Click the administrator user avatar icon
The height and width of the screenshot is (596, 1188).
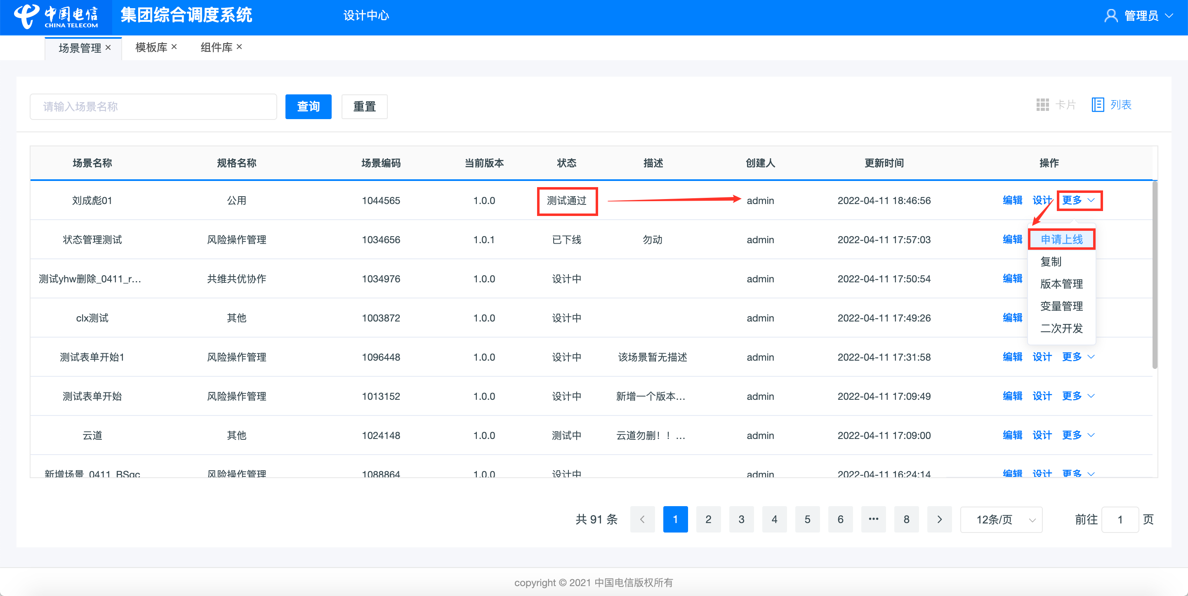click(x=1110, y=16)
